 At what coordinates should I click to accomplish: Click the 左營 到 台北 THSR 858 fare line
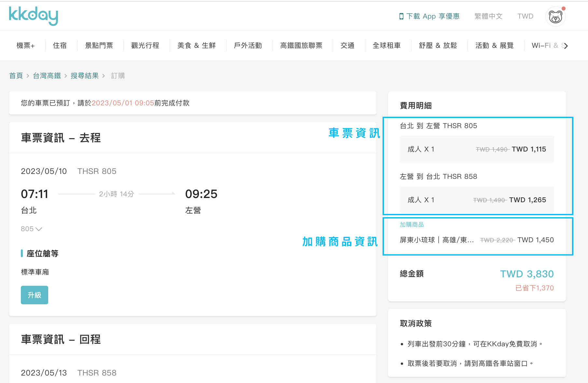(438, 177)
